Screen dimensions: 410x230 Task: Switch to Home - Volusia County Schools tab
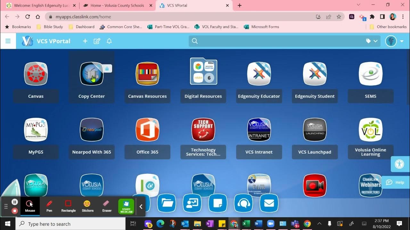tap(117, 5)
